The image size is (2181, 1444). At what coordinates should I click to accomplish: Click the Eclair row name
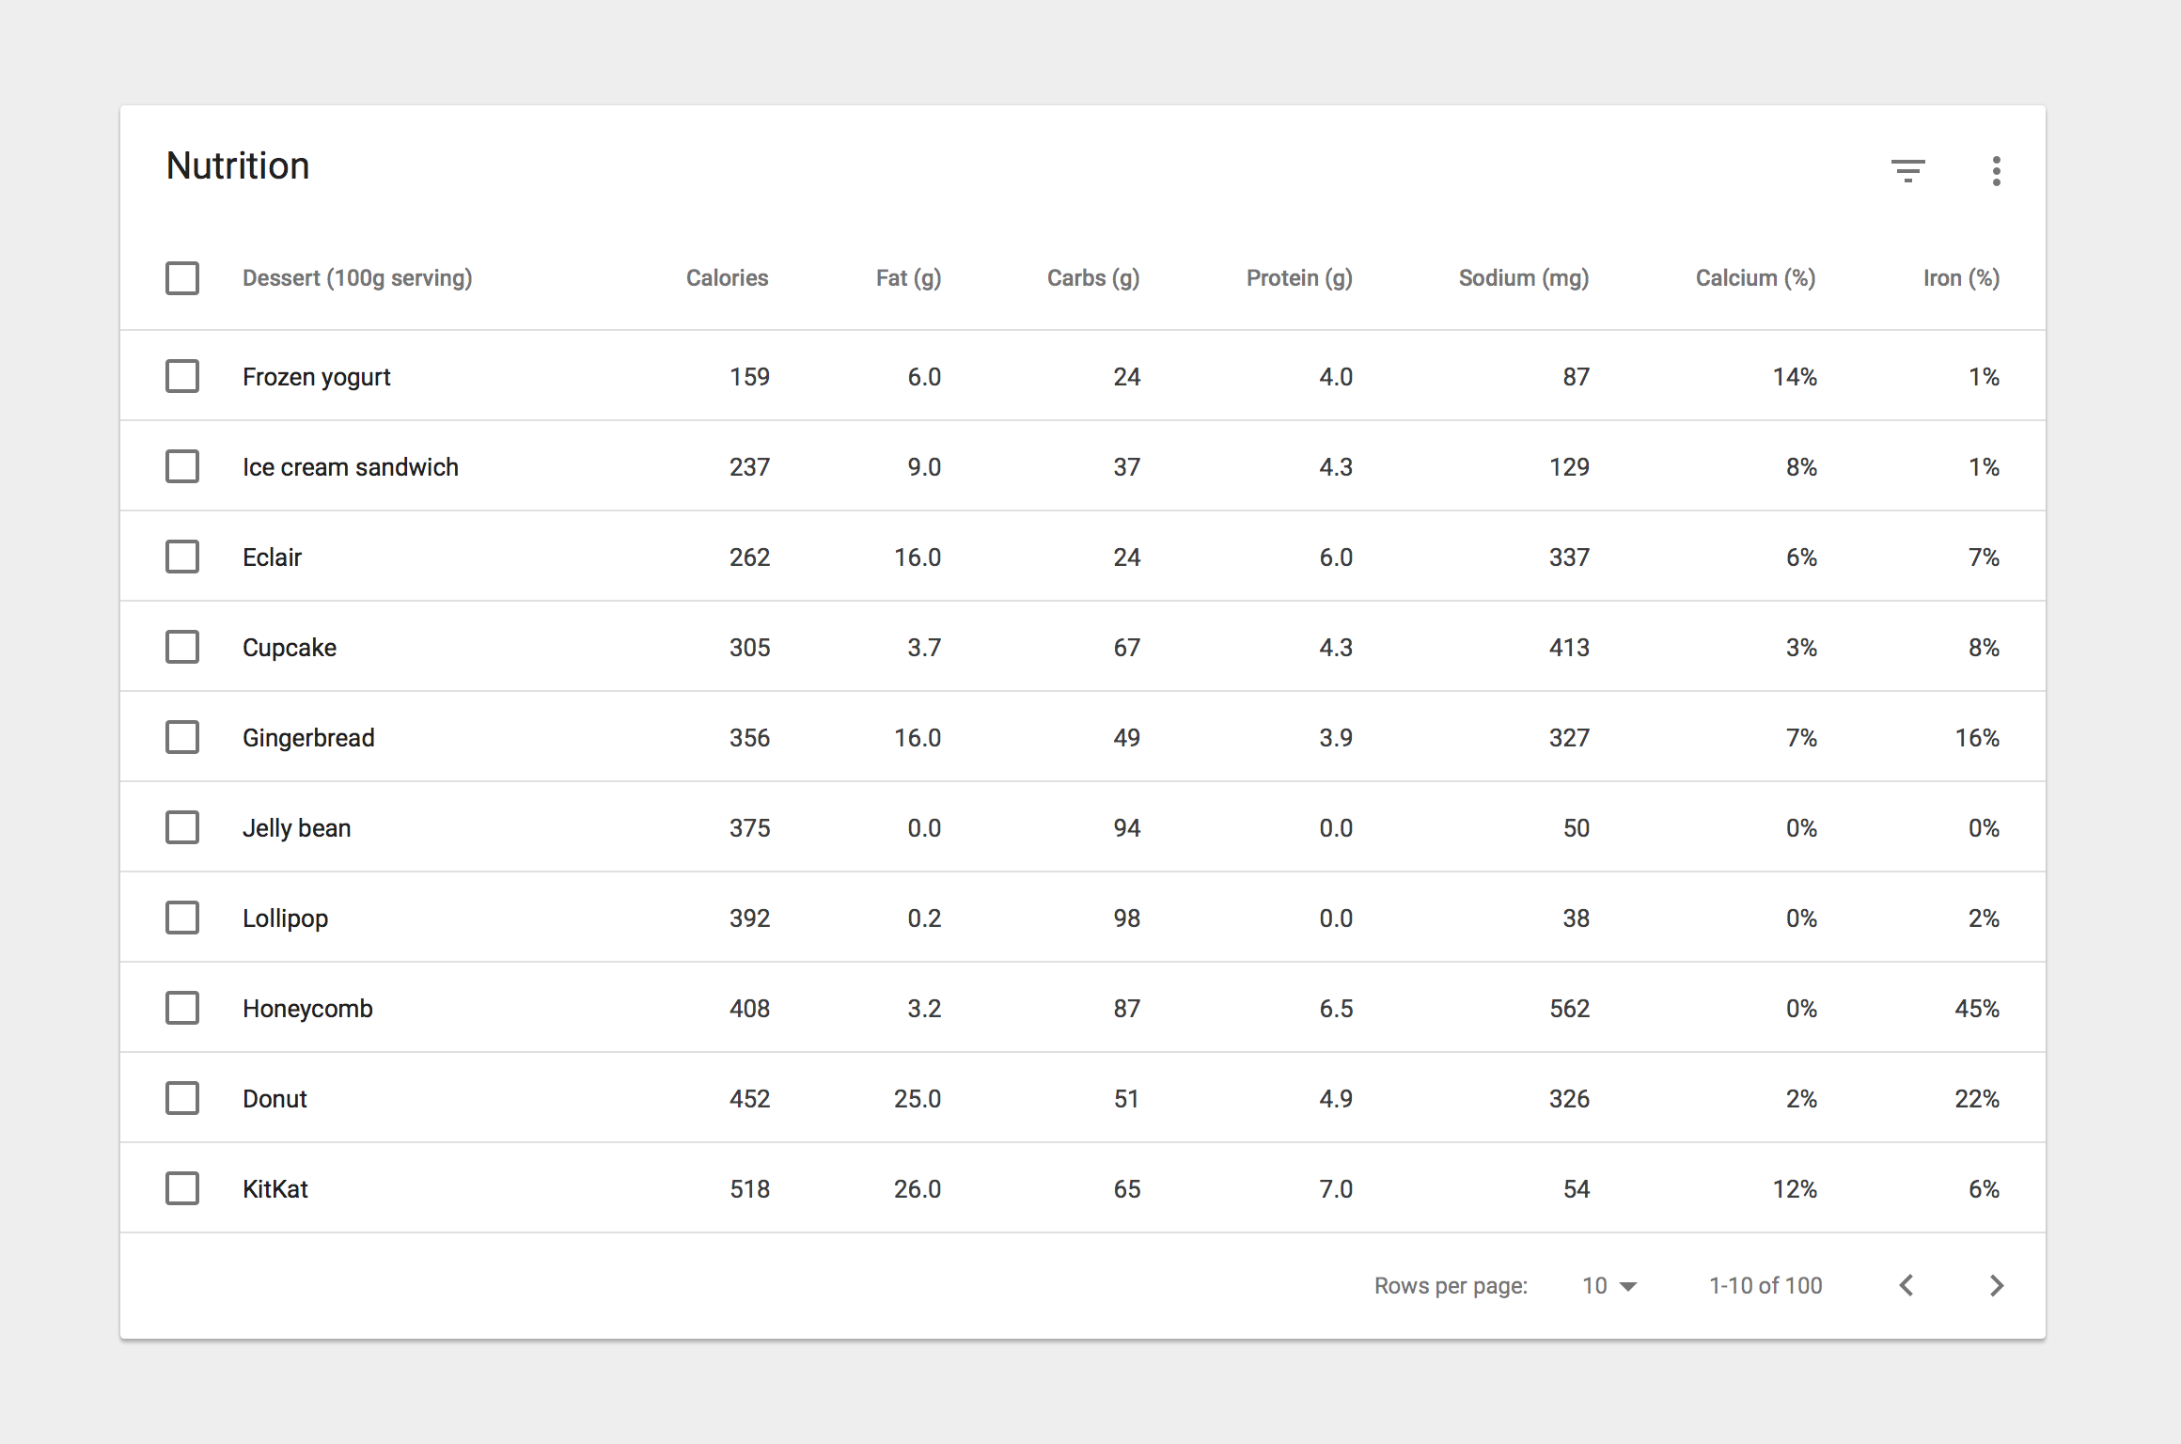click(272, 557)
